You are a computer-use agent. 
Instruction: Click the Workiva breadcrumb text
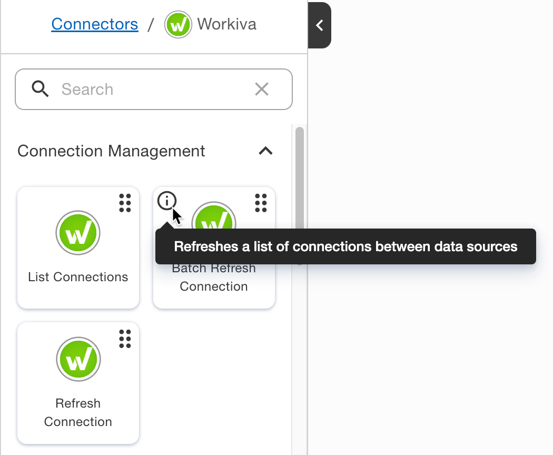tap(227, 24)
